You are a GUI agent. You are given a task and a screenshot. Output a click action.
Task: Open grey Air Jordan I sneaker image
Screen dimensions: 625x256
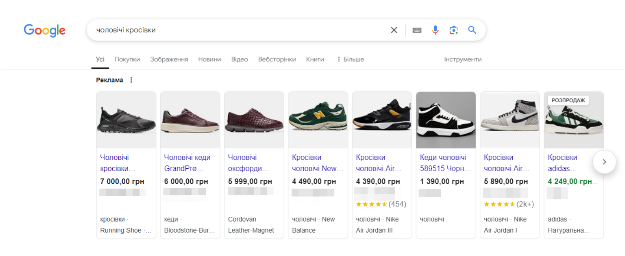click(510, 120)
